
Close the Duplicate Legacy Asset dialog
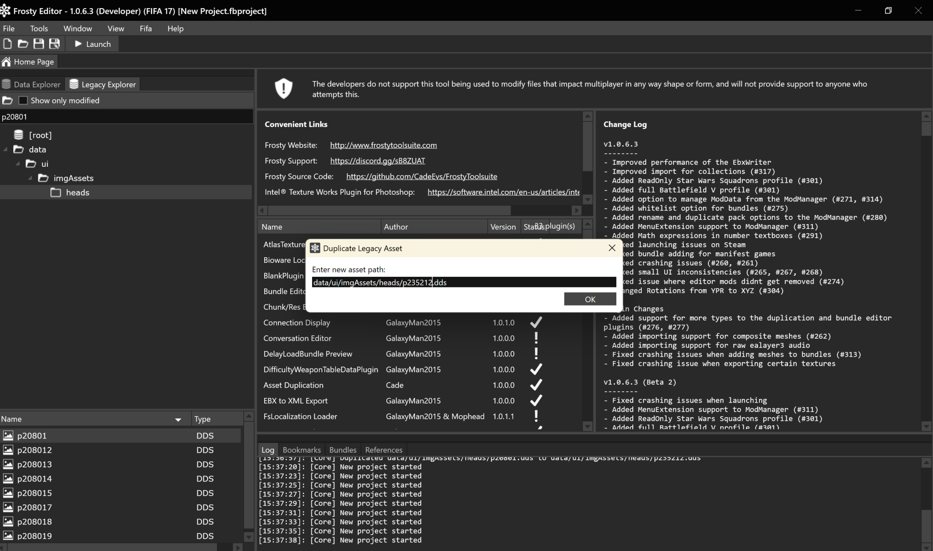click(x=612, y=248)
